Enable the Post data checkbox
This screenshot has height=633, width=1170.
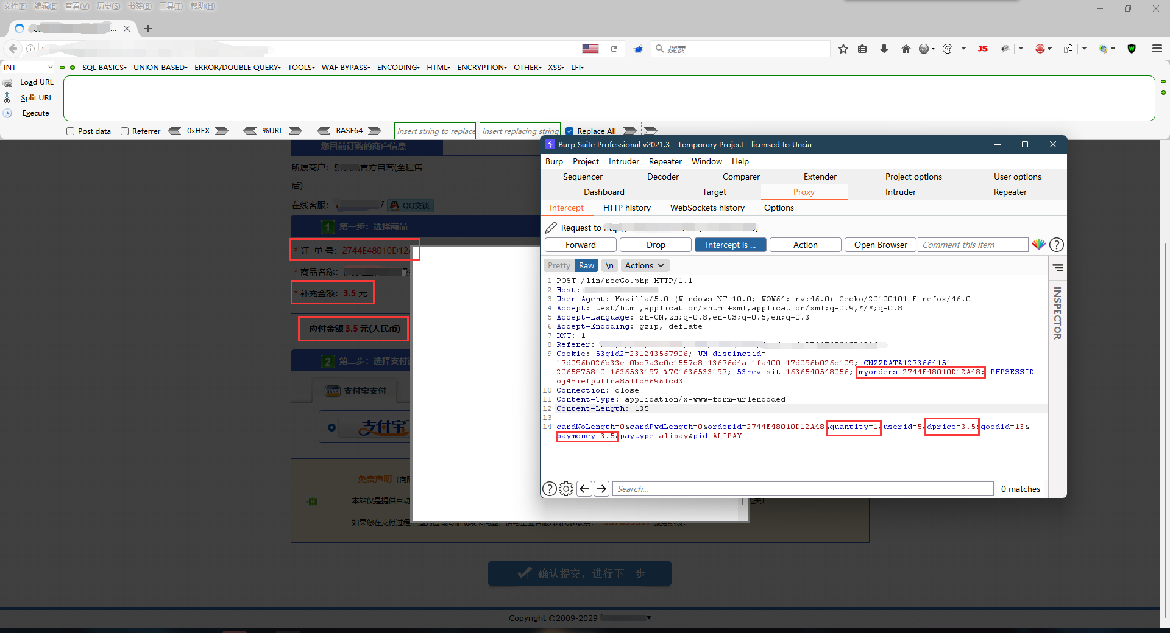71,131
